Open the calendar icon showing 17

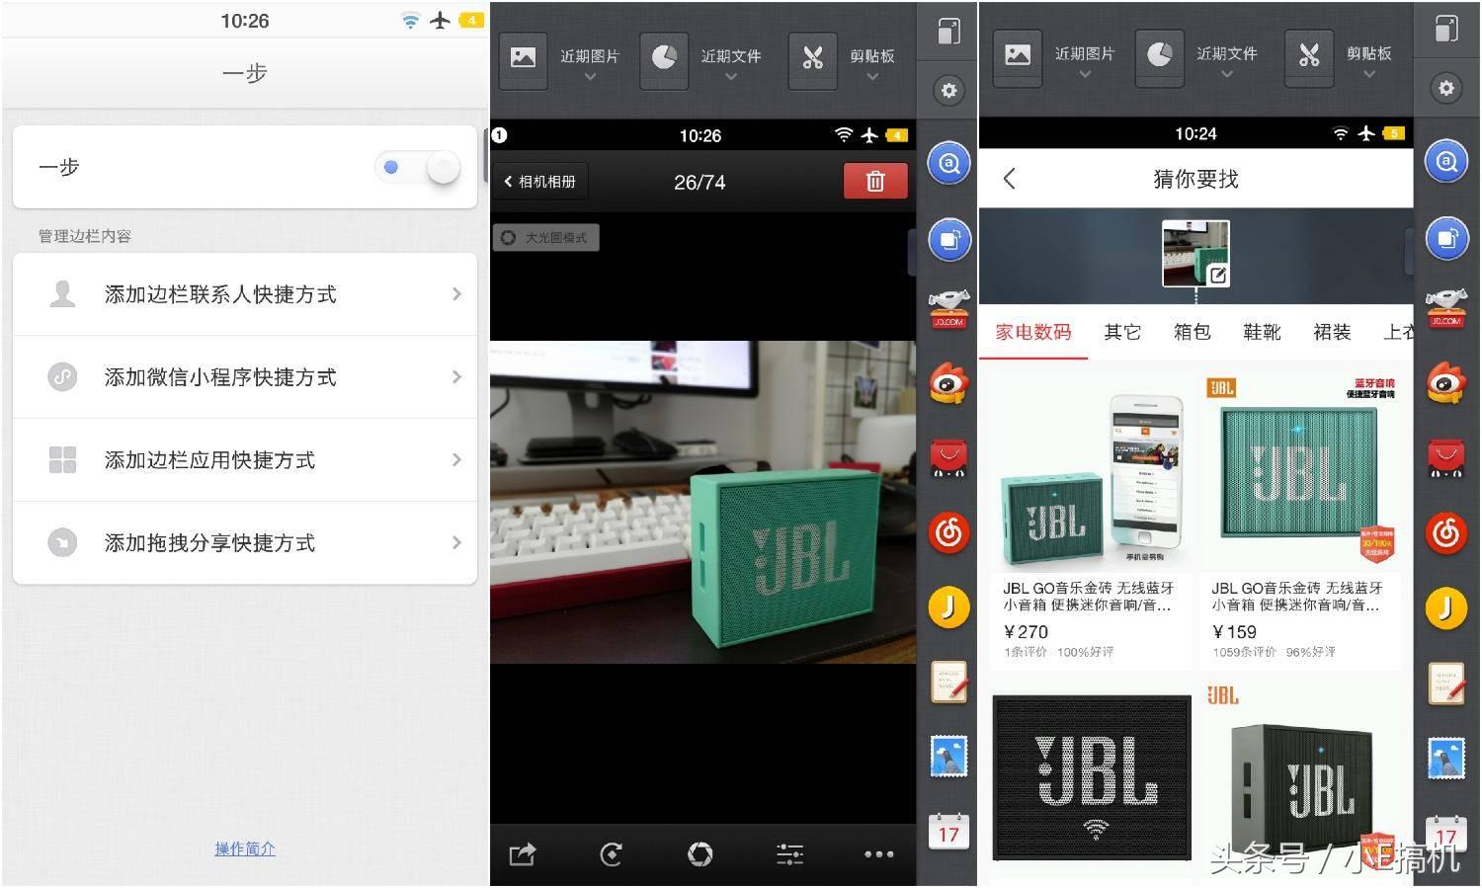click(948, 833)
